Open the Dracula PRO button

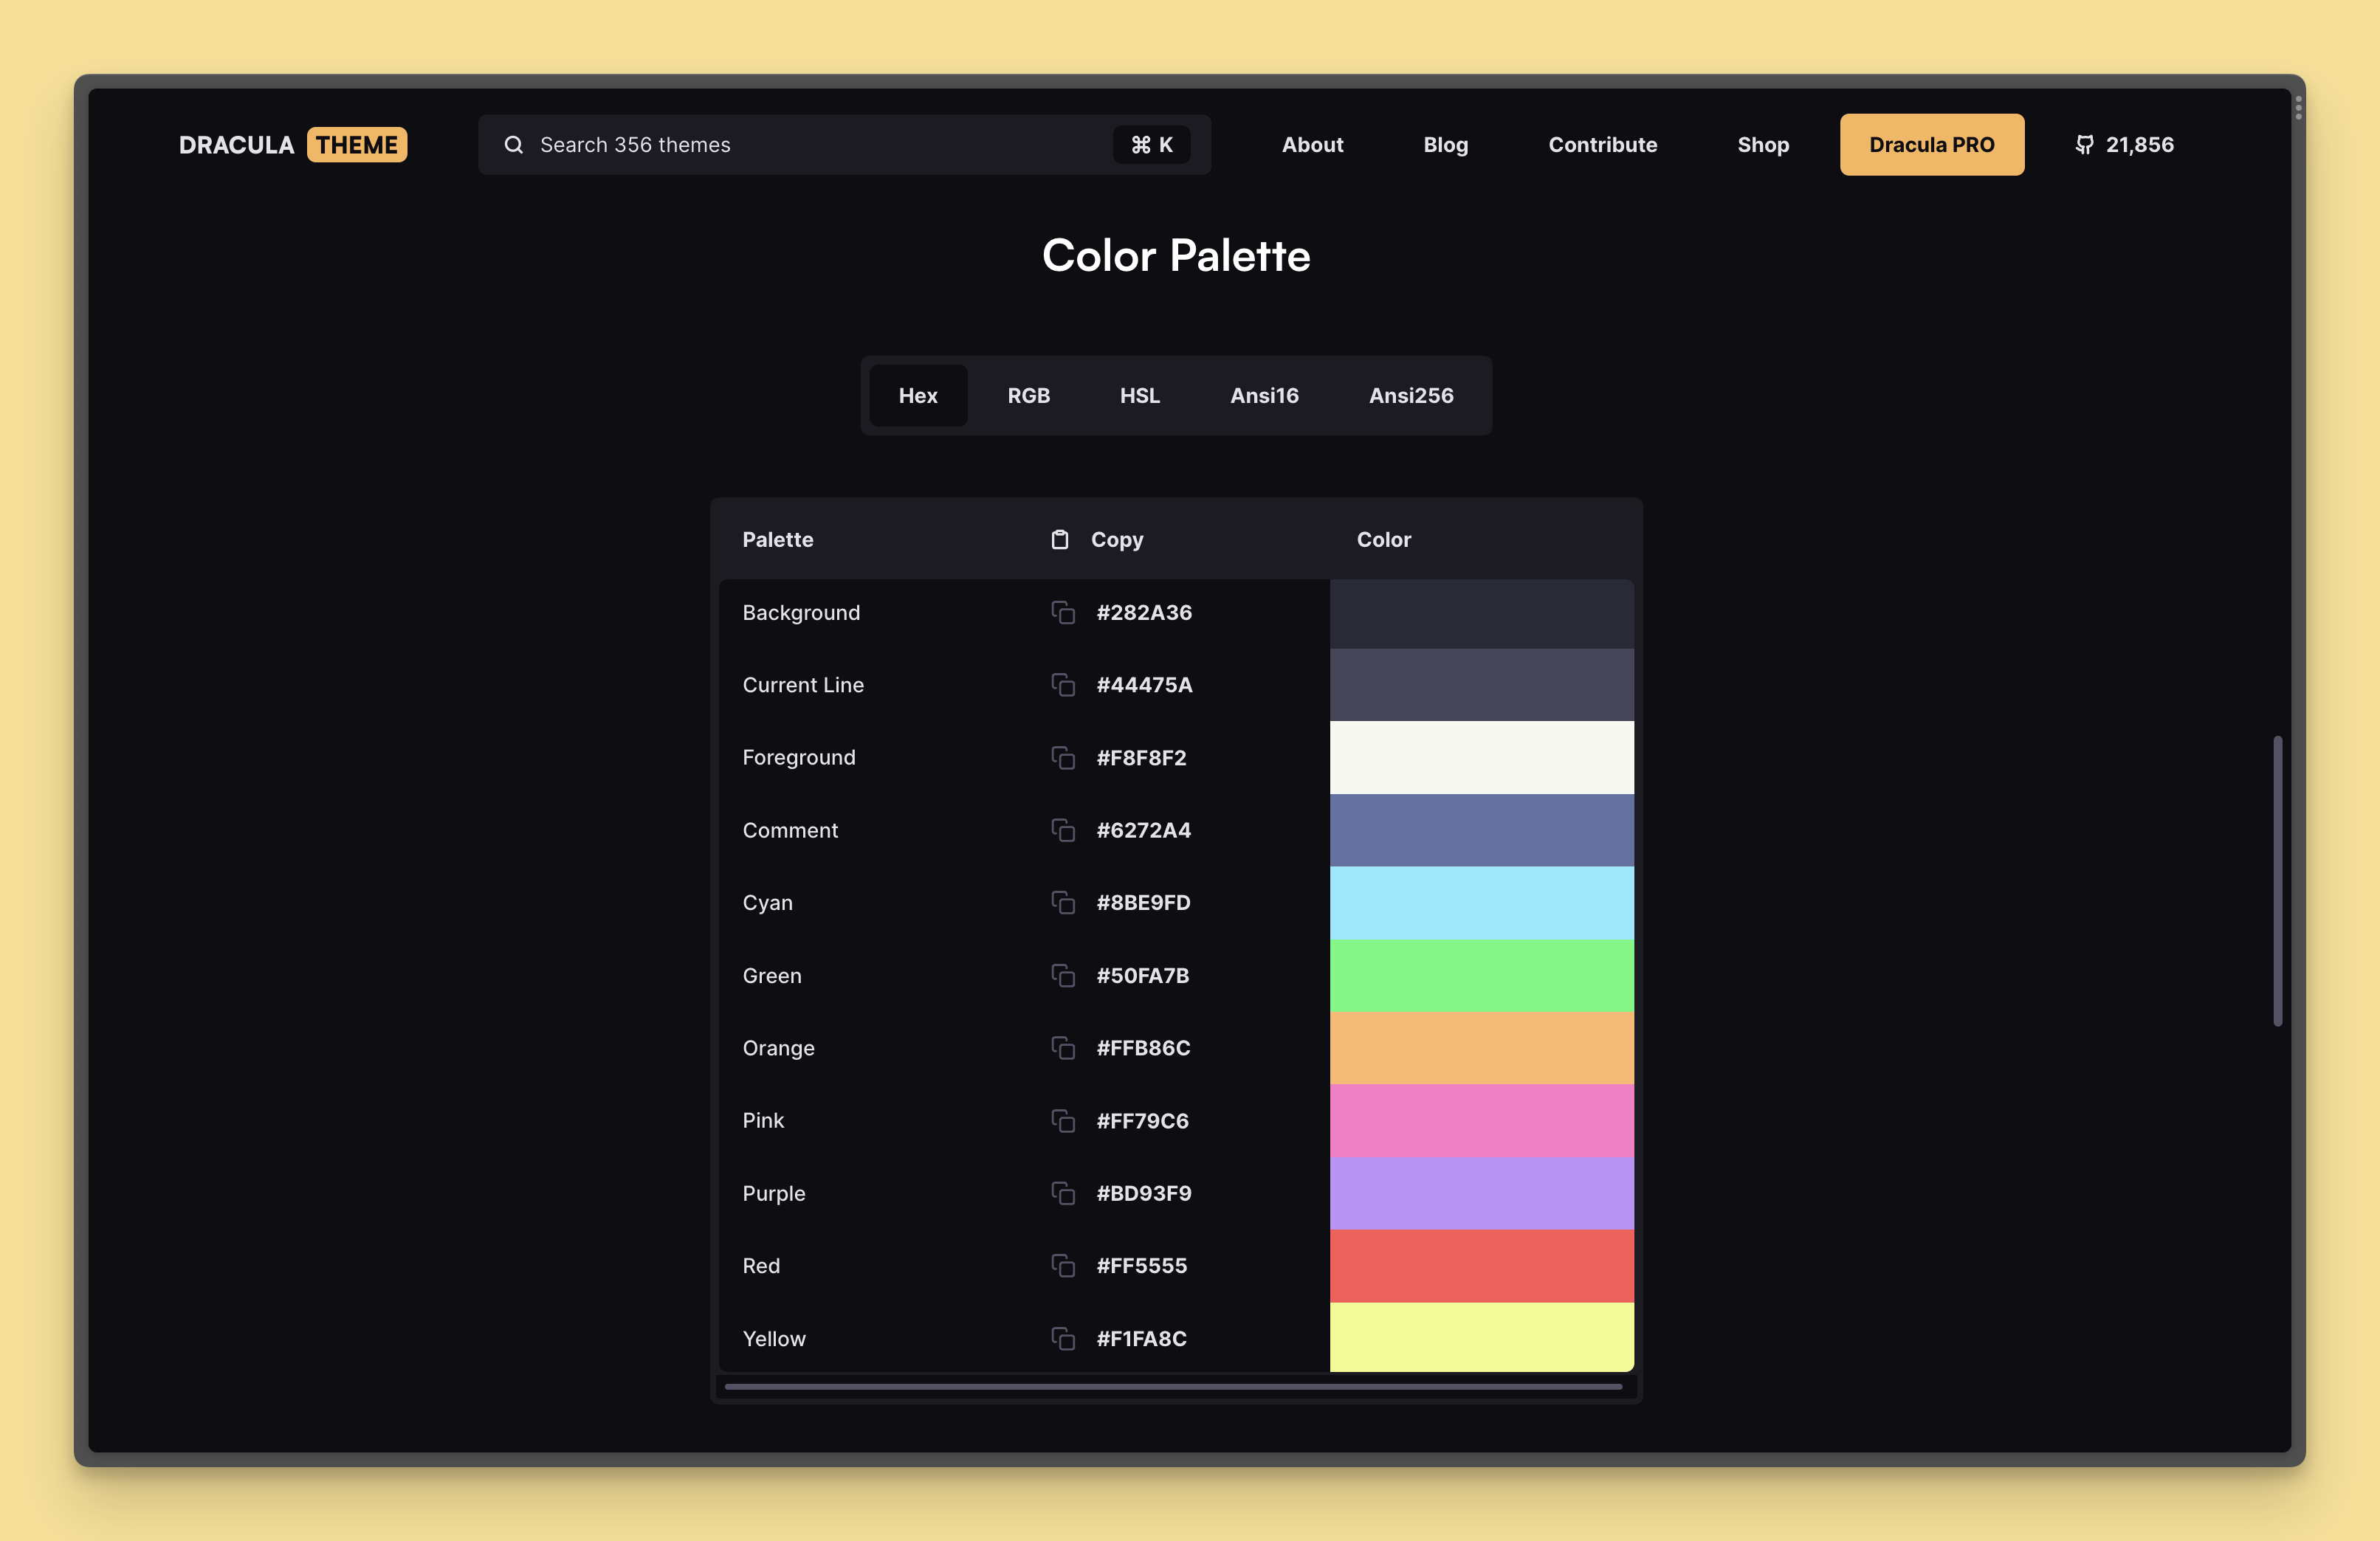1931,145
